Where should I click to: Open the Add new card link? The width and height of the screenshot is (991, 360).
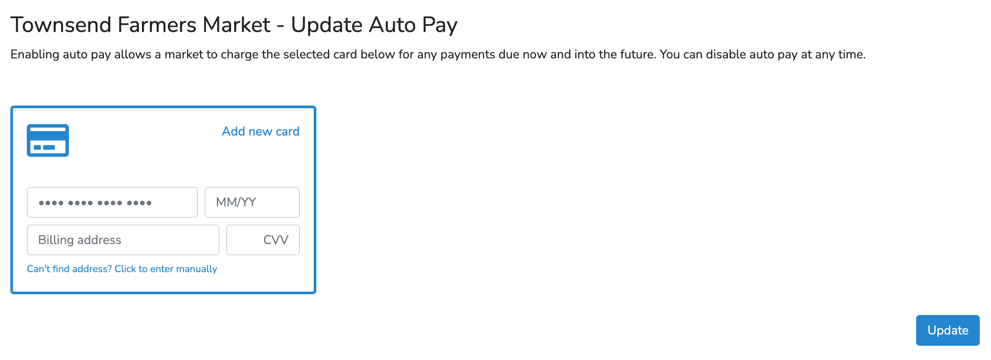pos(261,131)
